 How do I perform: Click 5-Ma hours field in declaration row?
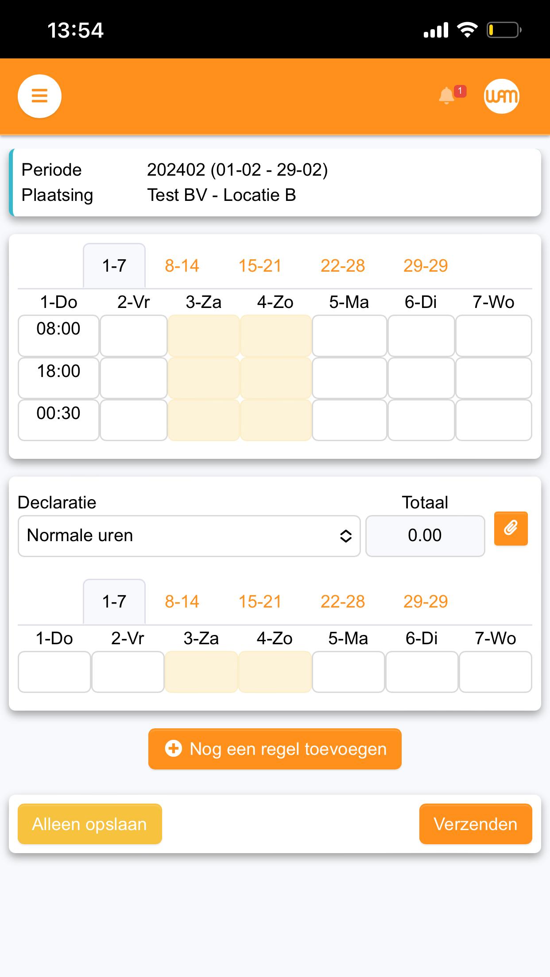pyautogui.click(x=349, y=672)
